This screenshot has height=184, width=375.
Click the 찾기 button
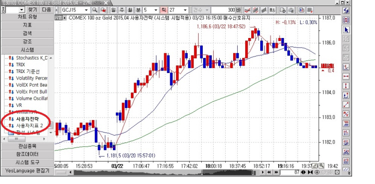(x=33, y=10)
